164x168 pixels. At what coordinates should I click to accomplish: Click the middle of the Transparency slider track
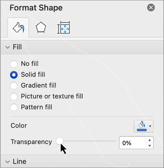(x=86, y=141)
